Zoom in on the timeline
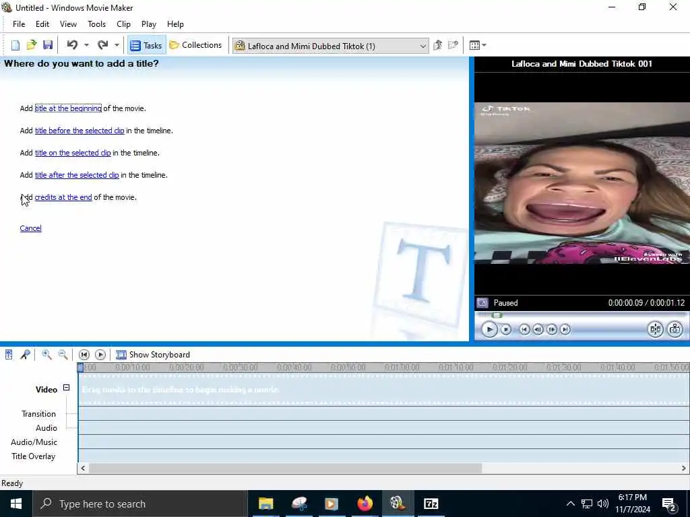The image size is (690, 517). click(46, 354)
